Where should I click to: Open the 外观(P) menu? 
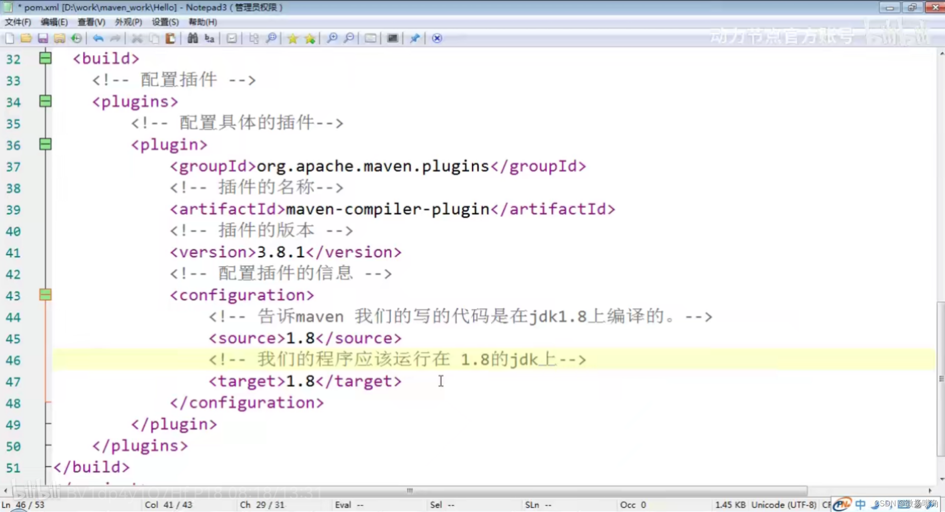128,22
